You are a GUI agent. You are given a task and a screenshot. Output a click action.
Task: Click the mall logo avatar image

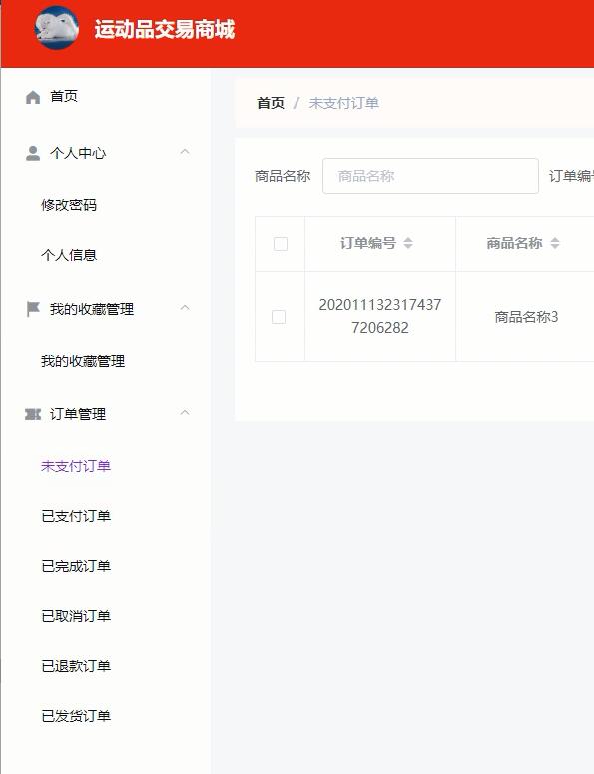click(56, 28)
